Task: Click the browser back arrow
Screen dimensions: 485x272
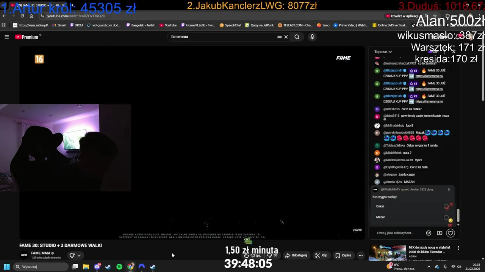Action: coord(4,16)
